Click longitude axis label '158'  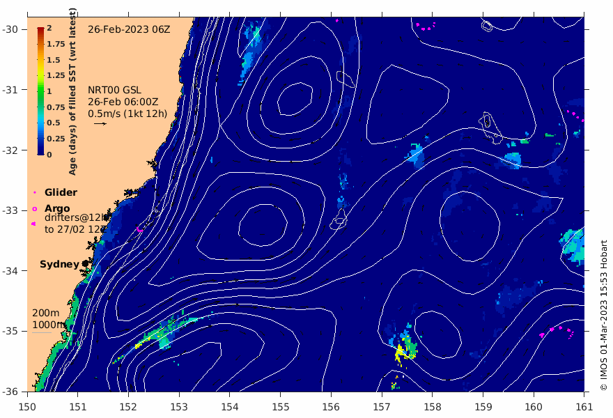click(433, 407)
